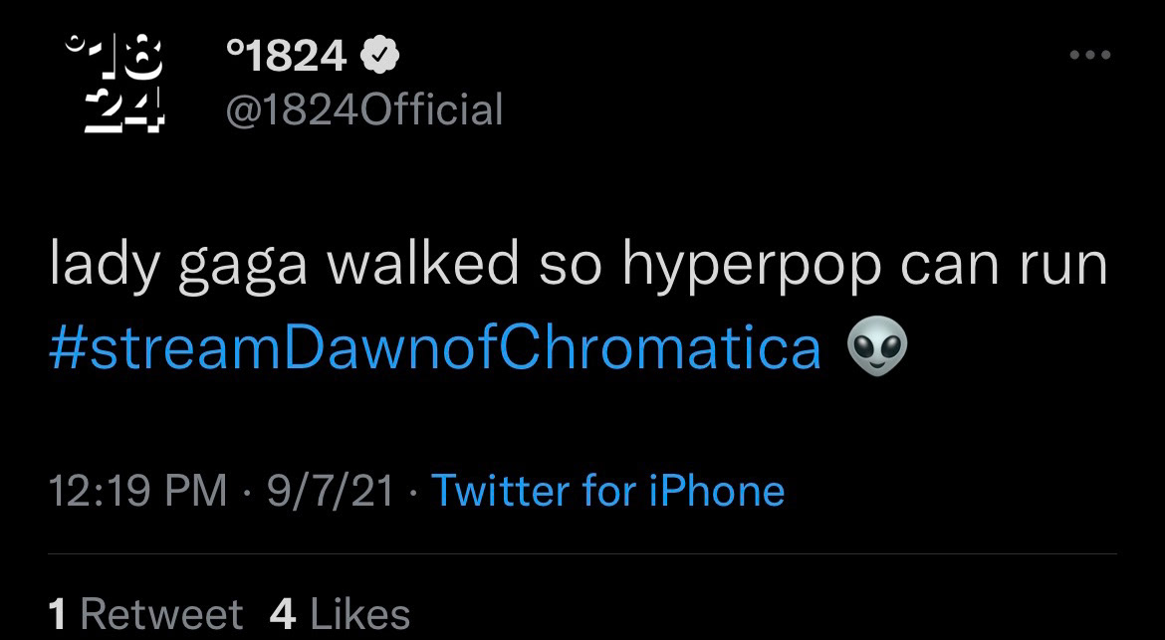Click the 12:19 PM timestamp

pyautogui.click(x=138, y=492)
